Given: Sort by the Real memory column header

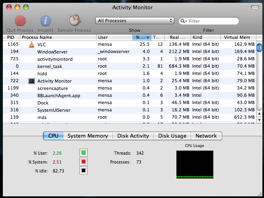Looking at the screenshot, I should 178,37.
